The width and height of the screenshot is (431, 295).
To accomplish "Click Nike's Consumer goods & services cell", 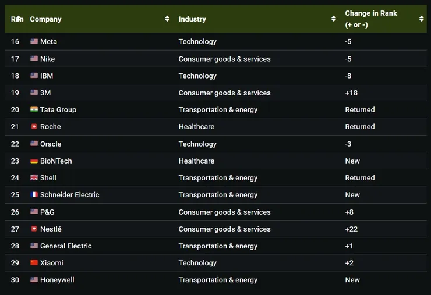I will click(x=225, y=59).
